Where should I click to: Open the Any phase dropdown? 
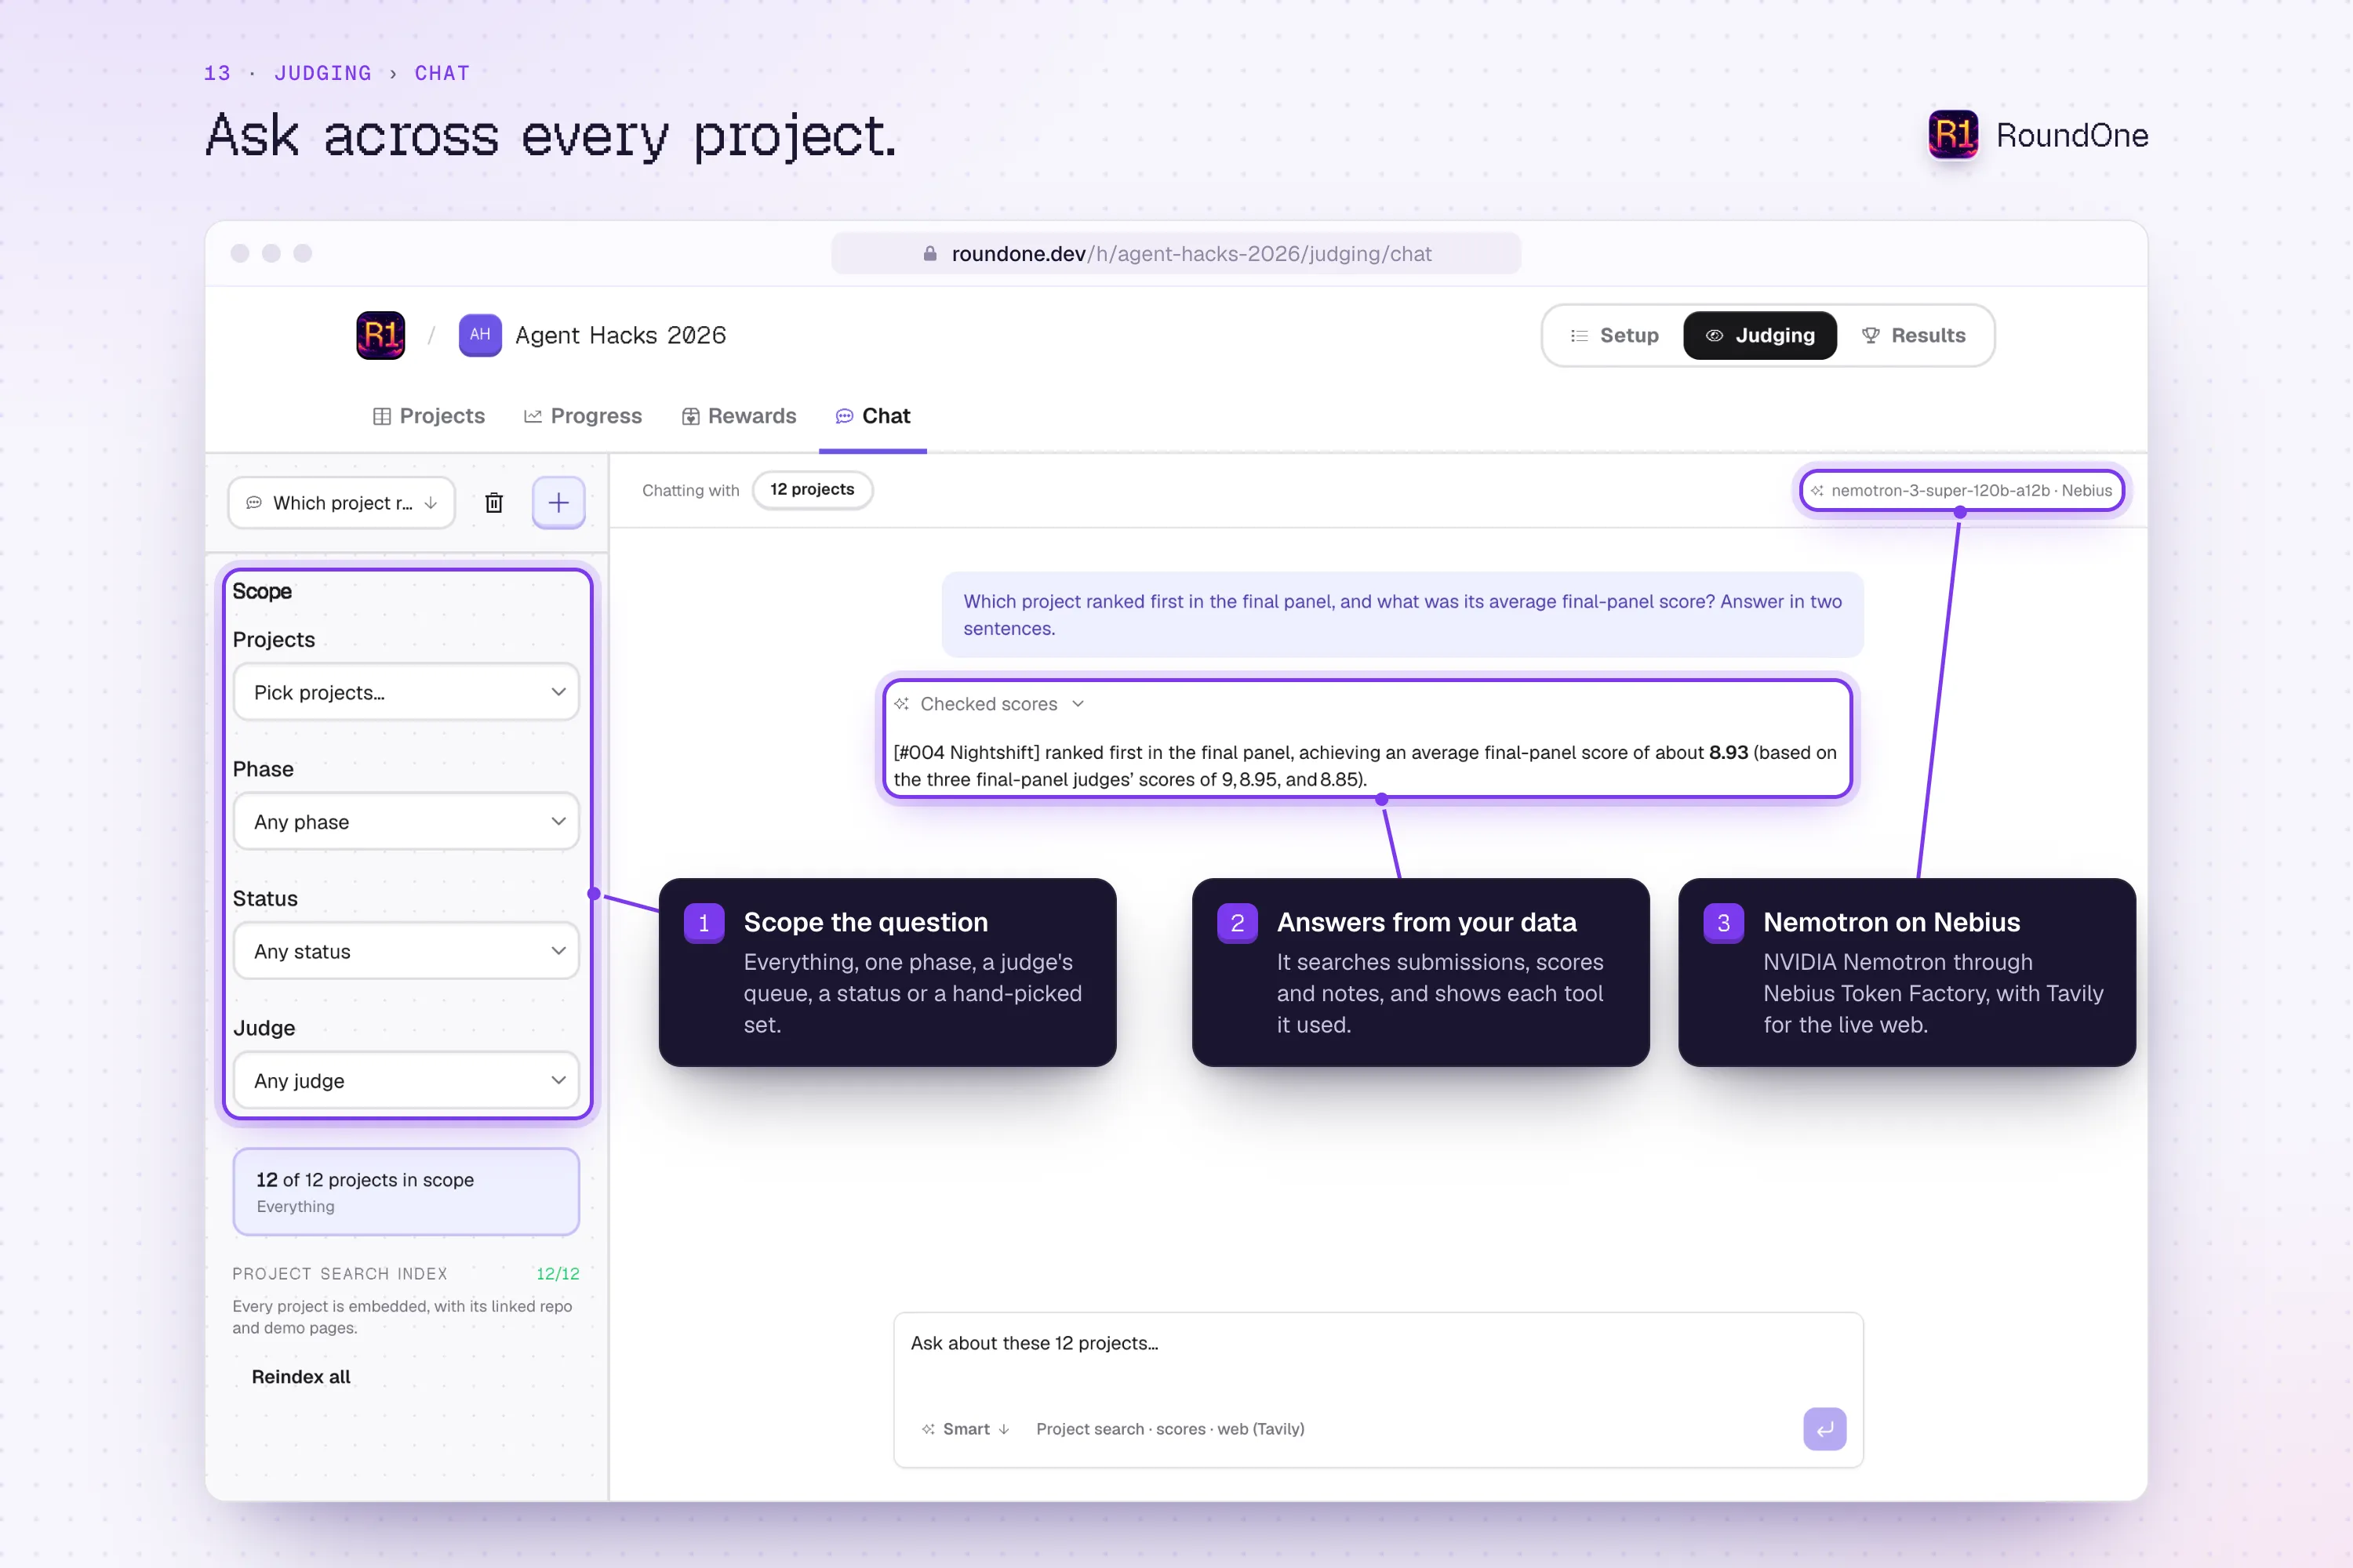coord(406,822)
